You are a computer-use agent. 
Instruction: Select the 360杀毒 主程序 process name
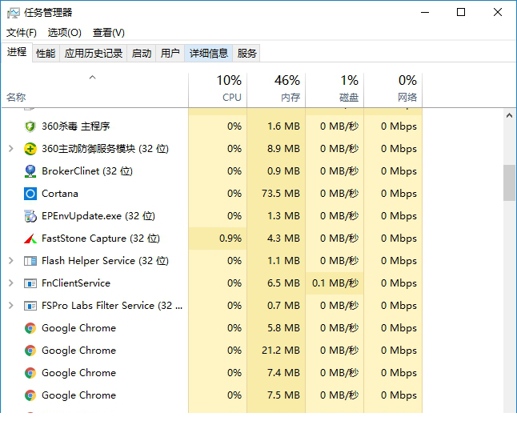pos(76,126)
